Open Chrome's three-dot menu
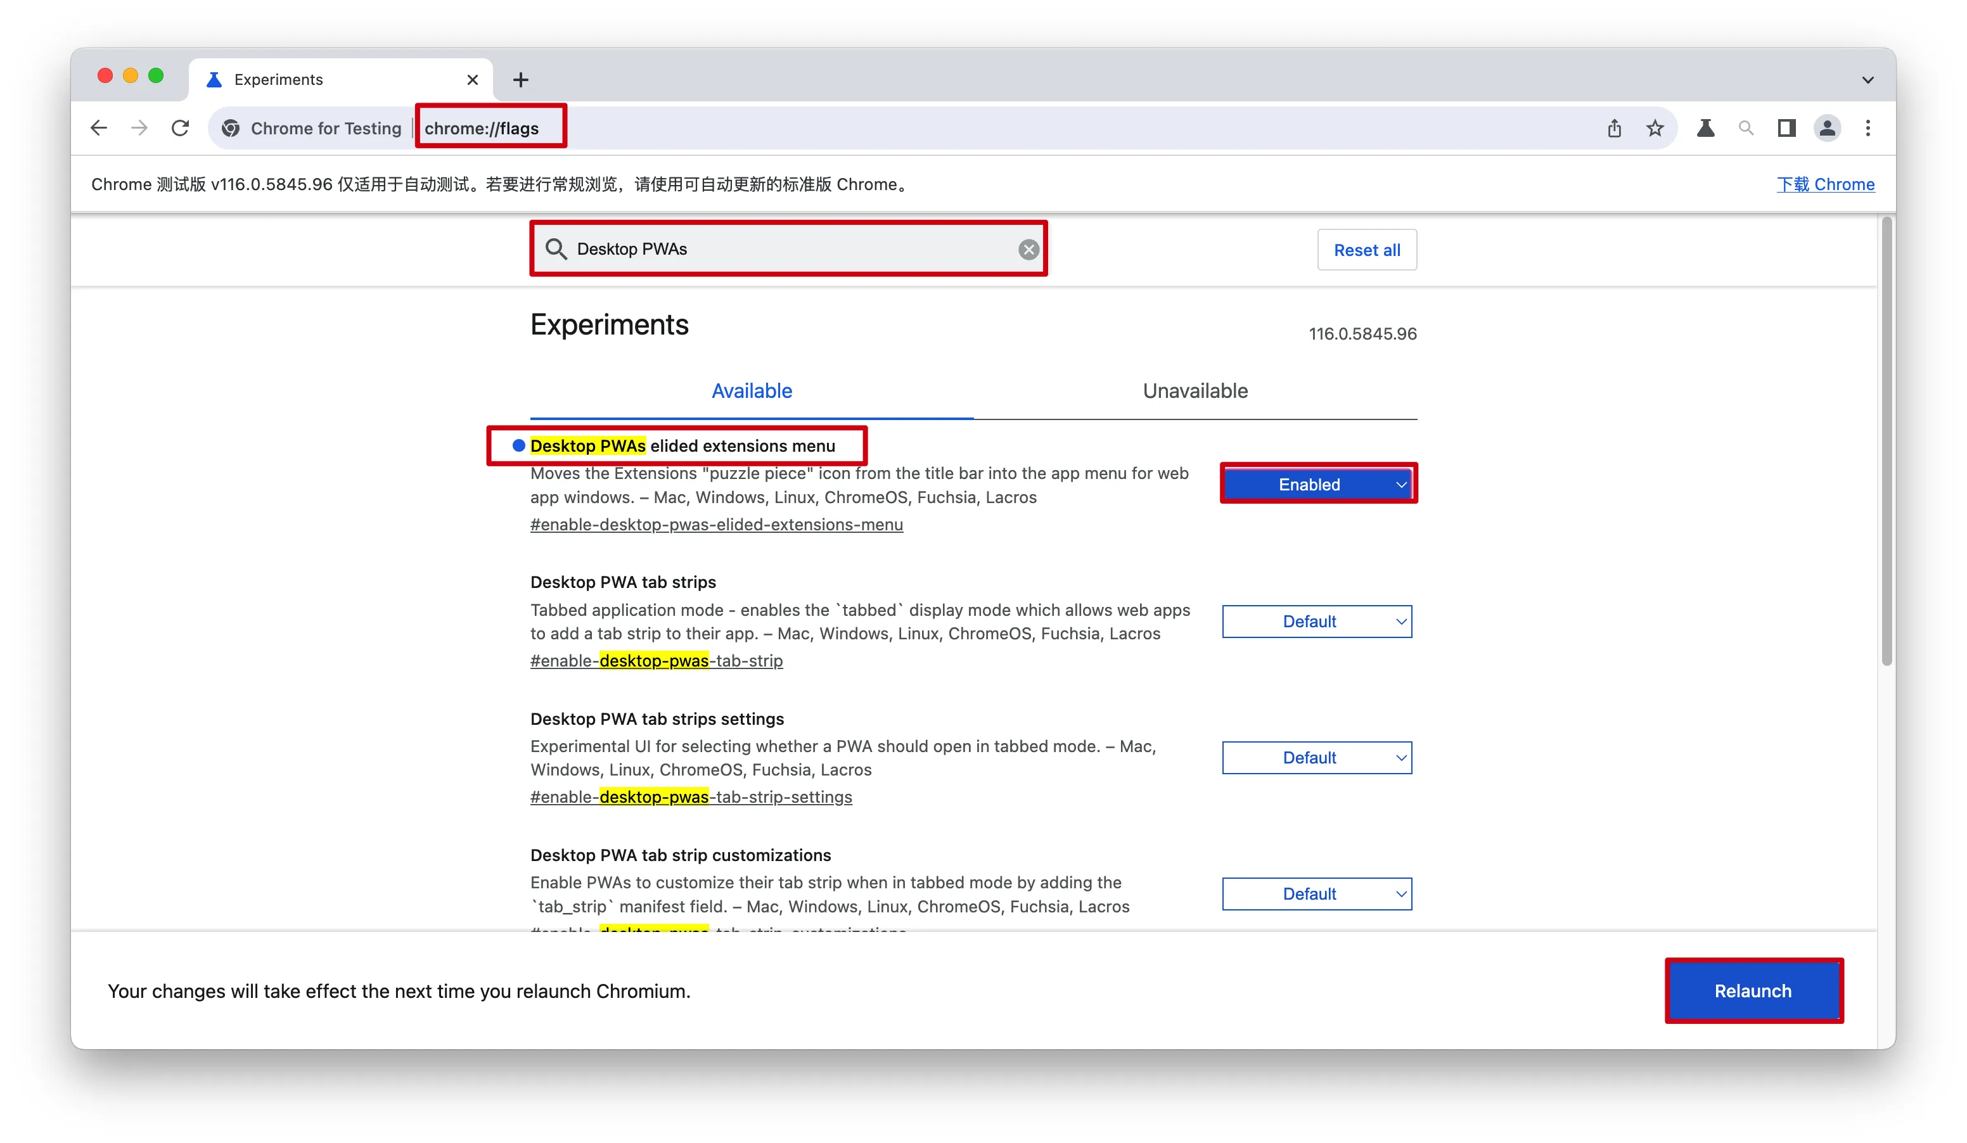 point(1868,128)
